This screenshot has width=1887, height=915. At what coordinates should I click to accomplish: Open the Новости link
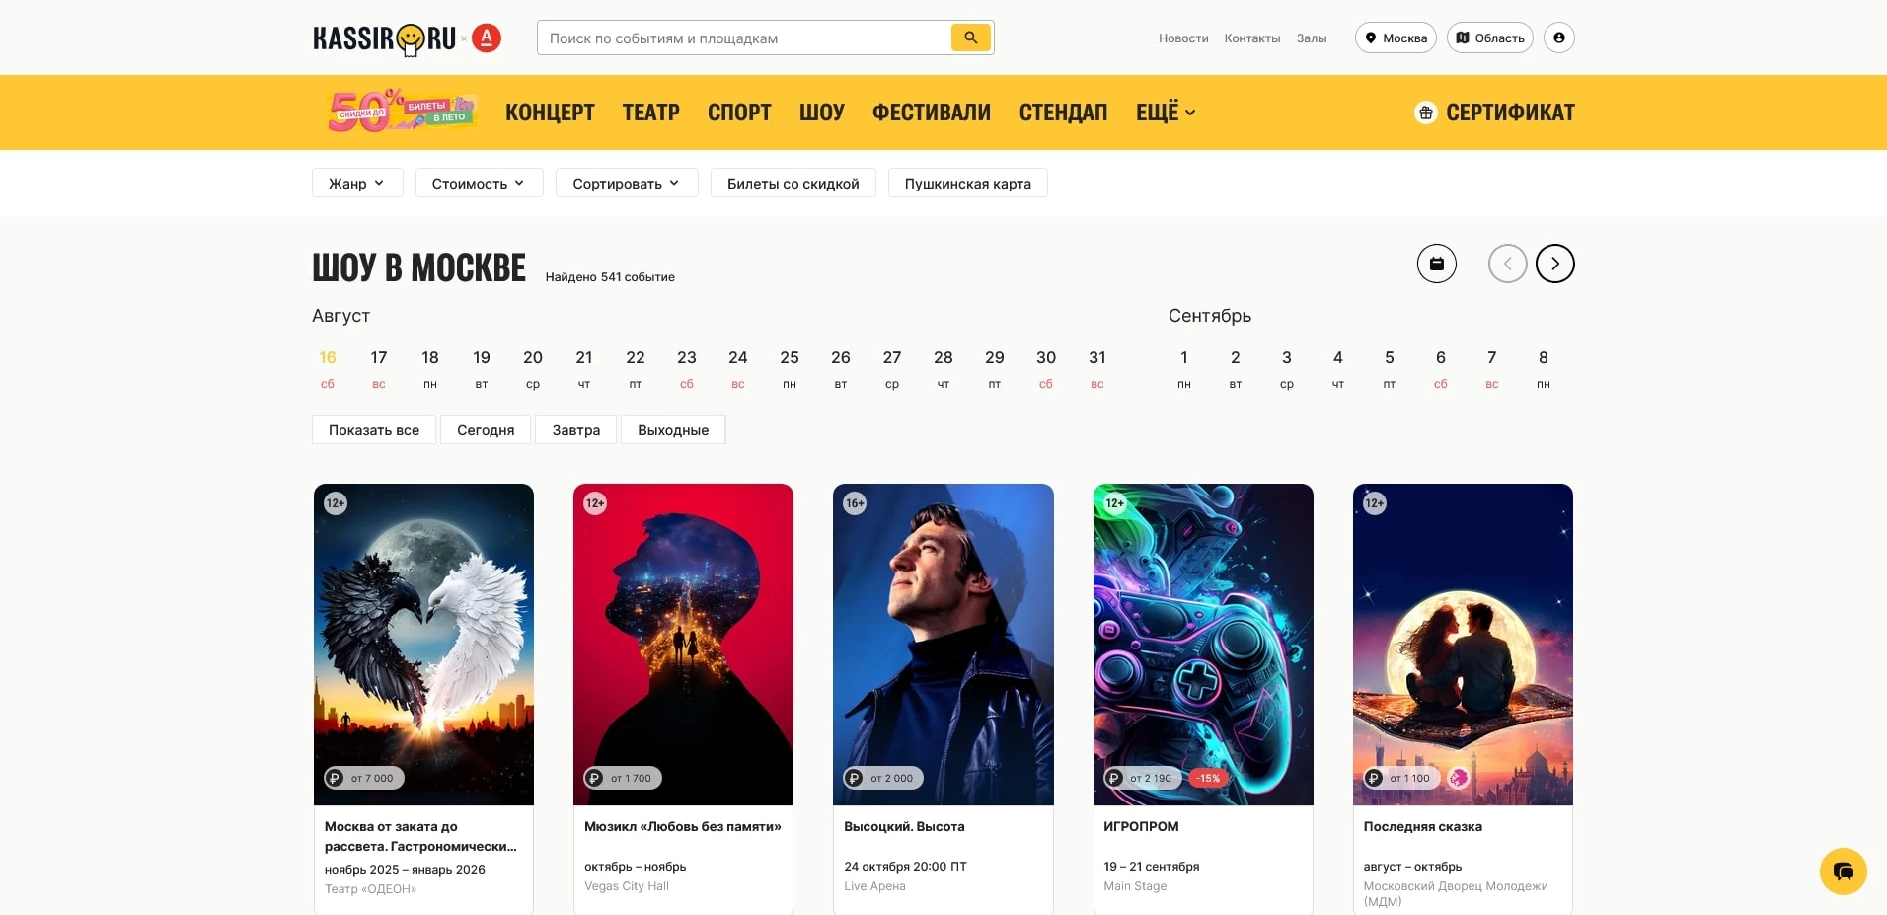pyautogui.click(x=1183, y=38)
